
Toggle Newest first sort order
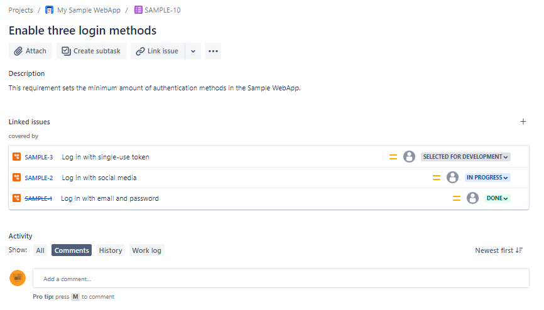point(499,250)
